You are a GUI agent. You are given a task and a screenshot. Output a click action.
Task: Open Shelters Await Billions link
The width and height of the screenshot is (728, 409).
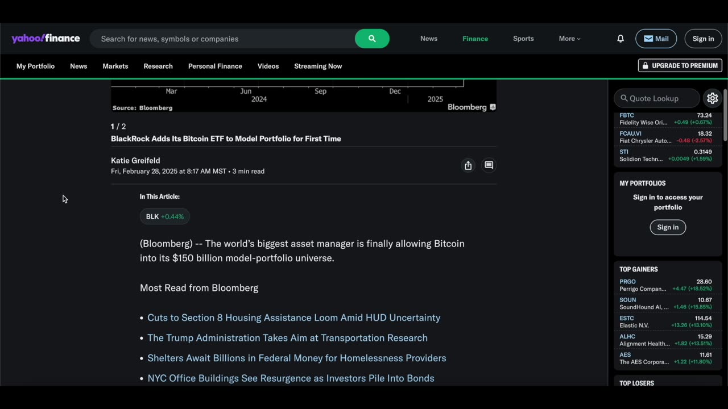(296, 358)
